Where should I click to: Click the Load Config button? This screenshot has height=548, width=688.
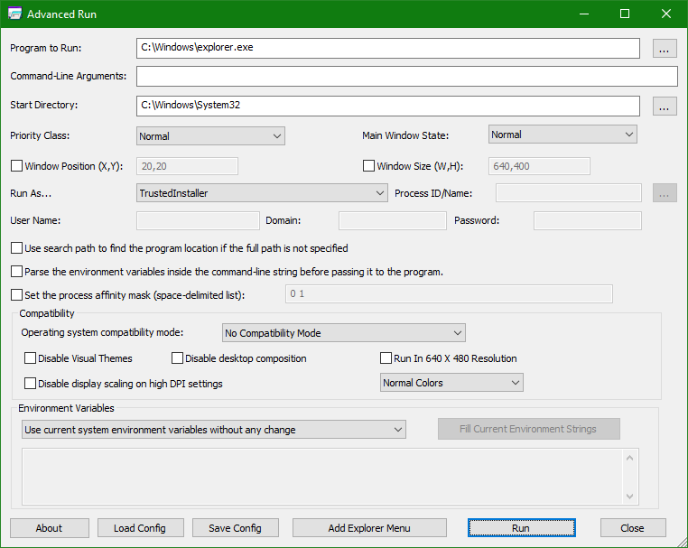[141, 528]
